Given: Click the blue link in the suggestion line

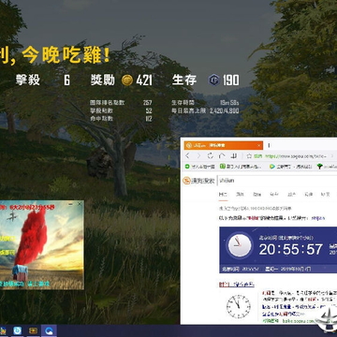Looking at the screenshot, I should pos(318,218).
